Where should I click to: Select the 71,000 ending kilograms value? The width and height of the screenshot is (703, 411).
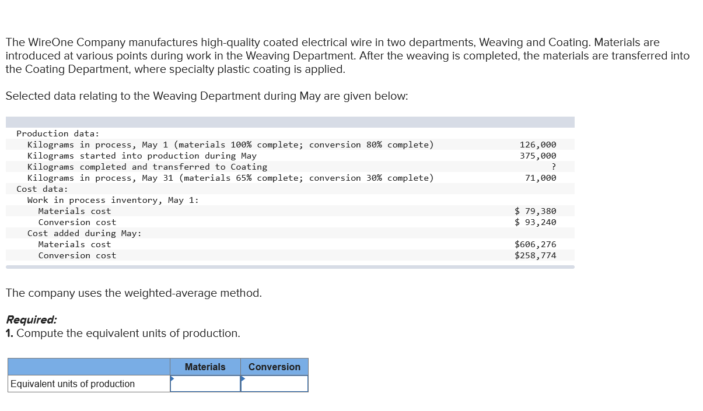(540, 178)
